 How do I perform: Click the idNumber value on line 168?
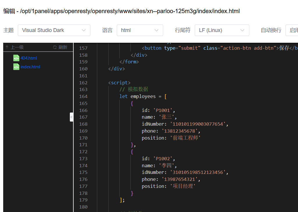point(198,124)
